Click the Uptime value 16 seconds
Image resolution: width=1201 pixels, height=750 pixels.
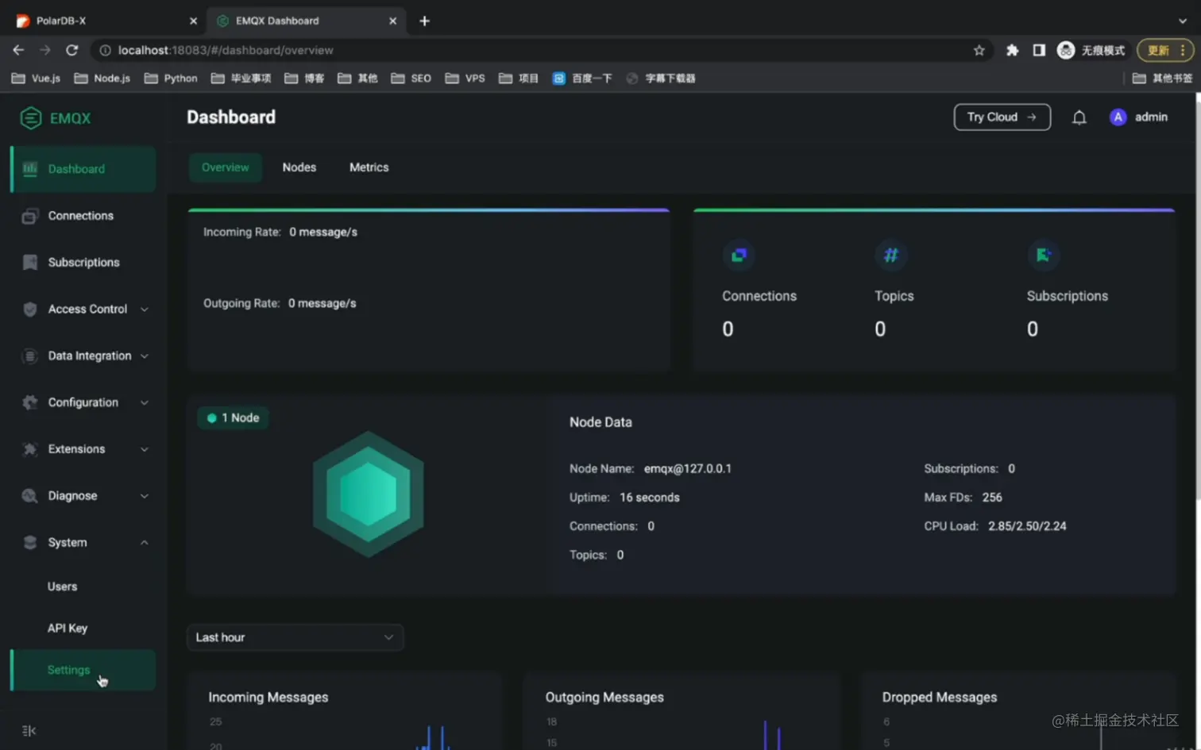pyautogui.click(x=650, y=498)
